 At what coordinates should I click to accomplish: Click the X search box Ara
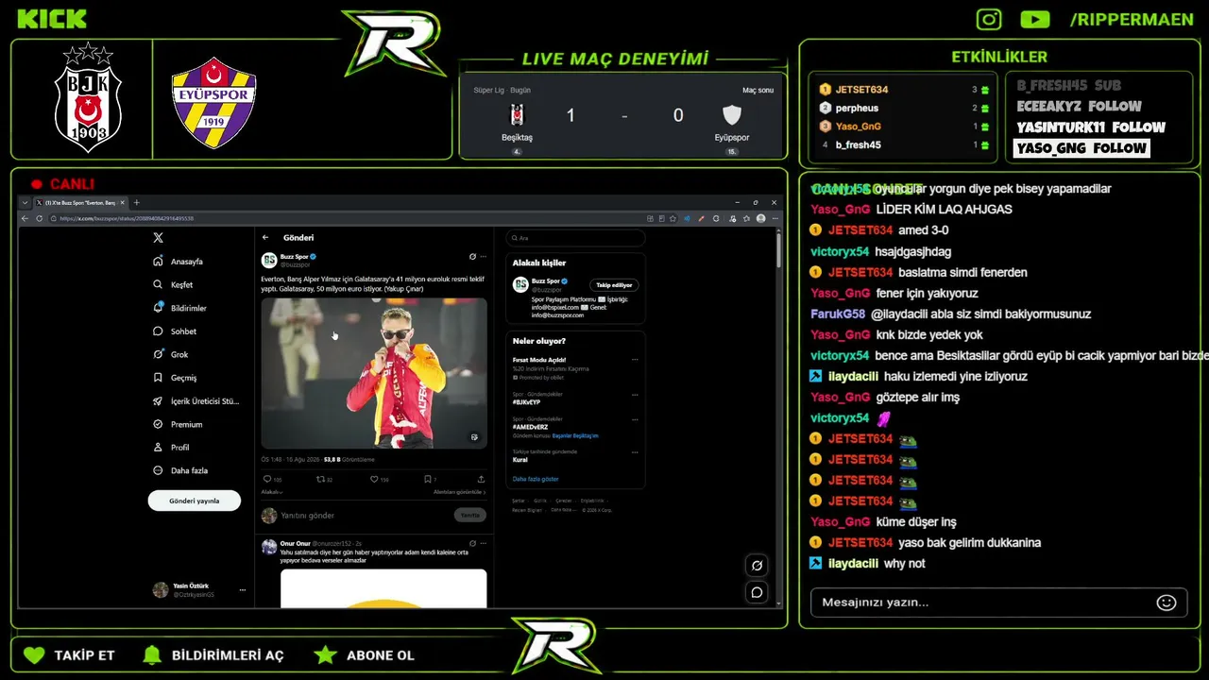click(575, 238)
